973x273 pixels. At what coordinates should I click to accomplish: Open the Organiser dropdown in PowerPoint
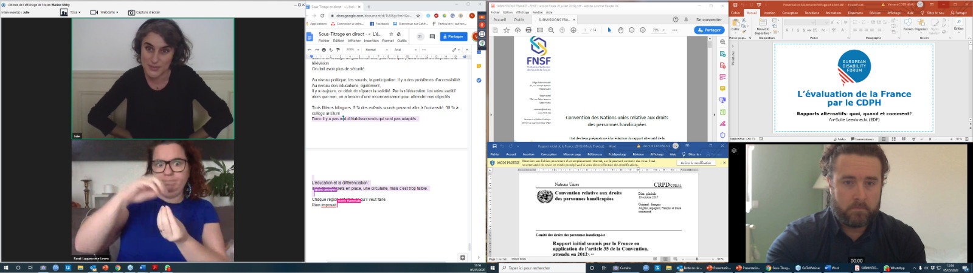click(x=921, y=25)
